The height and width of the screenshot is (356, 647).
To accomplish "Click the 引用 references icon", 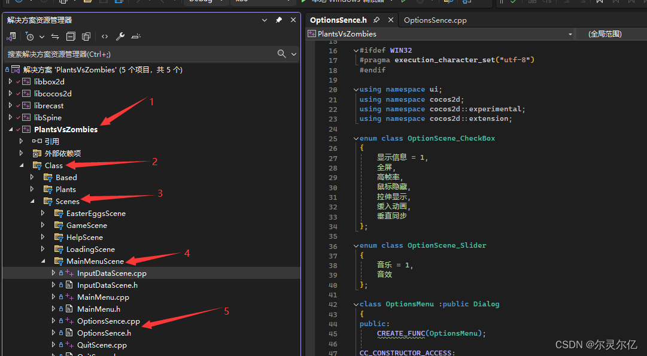I will [x=37, y=141].
